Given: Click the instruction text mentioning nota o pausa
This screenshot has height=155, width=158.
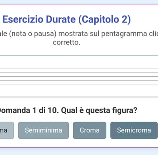Looking at the screenshot, I should point(79,38).
